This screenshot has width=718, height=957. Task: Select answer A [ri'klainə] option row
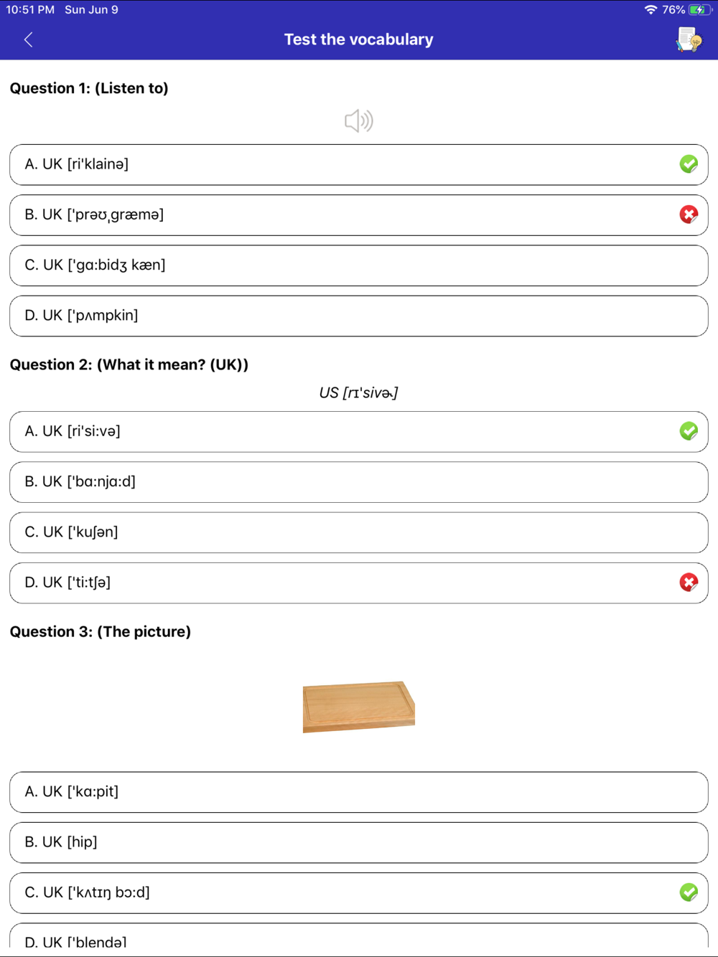[x=359, y=165]
